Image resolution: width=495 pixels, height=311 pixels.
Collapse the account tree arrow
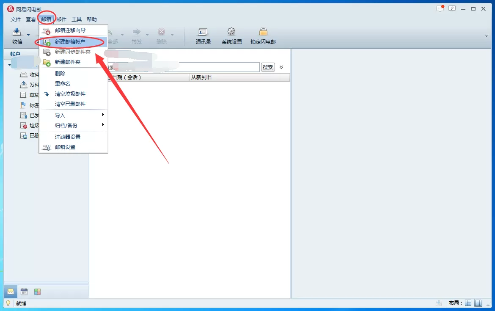(x=9, y=65)
